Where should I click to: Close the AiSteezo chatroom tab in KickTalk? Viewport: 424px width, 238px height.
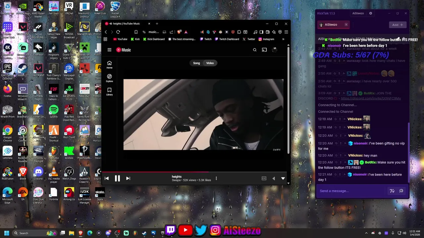(x=346, y=25)
